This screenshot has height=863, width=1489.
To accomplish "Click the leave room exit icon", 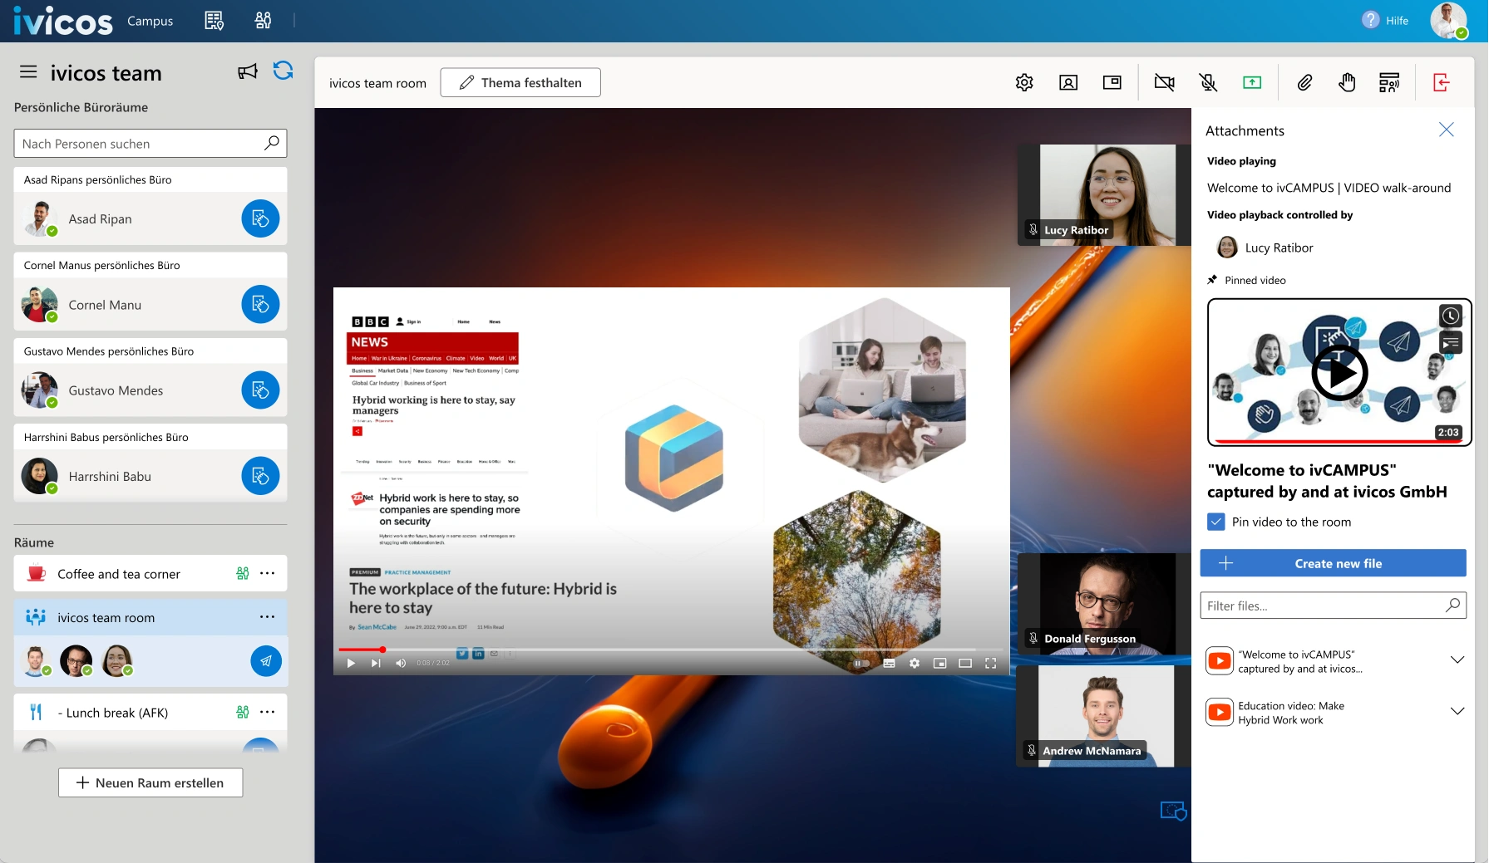I will 1442,82.
